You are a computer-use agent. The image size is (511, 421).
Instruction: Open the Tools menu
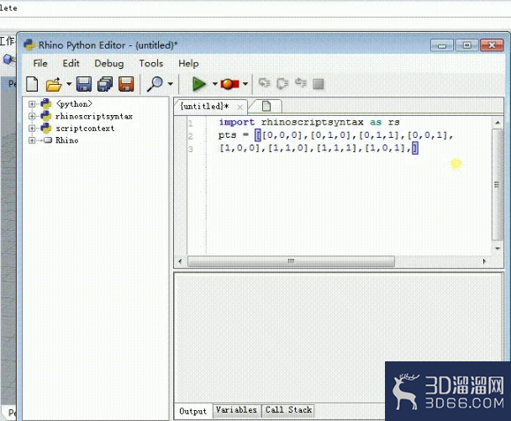click(x=151, y=63)
